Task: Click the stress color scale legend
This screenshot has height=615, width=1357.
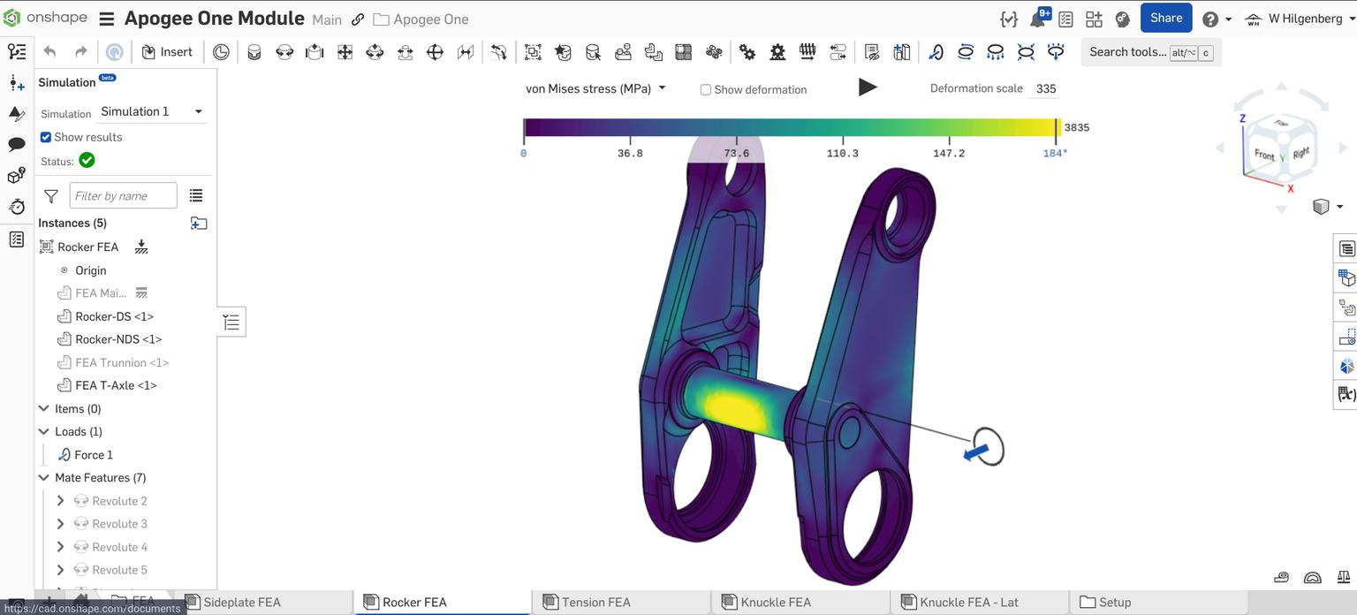Action: pyautogui.click(x=791, y=127)
